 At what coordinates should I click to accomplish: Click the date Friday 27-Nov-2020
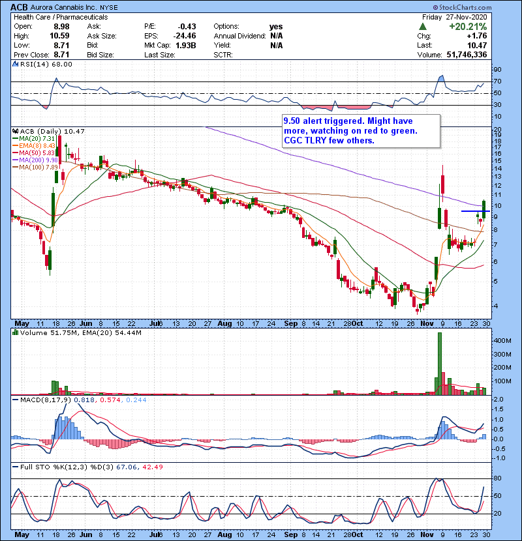click(454, 17)
